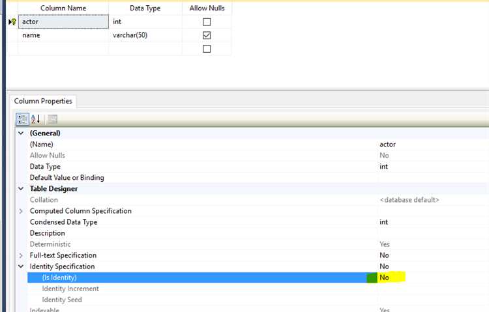Viewport: 489px width, 312px height.
Task: Click the No value of Full-text Specification
Action: tap(384, 255)
